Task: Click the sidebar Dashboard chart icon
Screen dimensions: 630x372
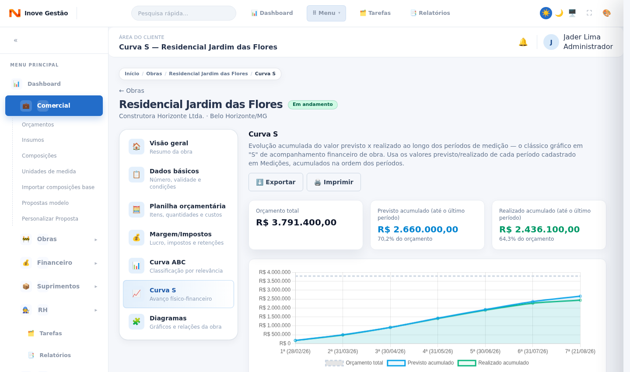Action: point(17,84)
